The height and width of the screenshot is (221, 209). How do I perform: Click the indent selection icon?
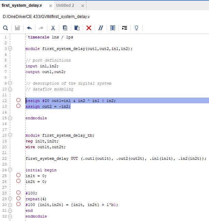[125, 28]
